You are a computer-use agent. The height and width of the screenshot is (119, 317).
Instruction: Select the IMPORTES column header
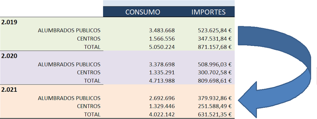209,12
